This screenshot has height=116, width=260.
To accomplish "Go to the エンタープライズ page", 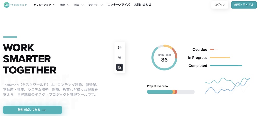I will pos(119,5).
